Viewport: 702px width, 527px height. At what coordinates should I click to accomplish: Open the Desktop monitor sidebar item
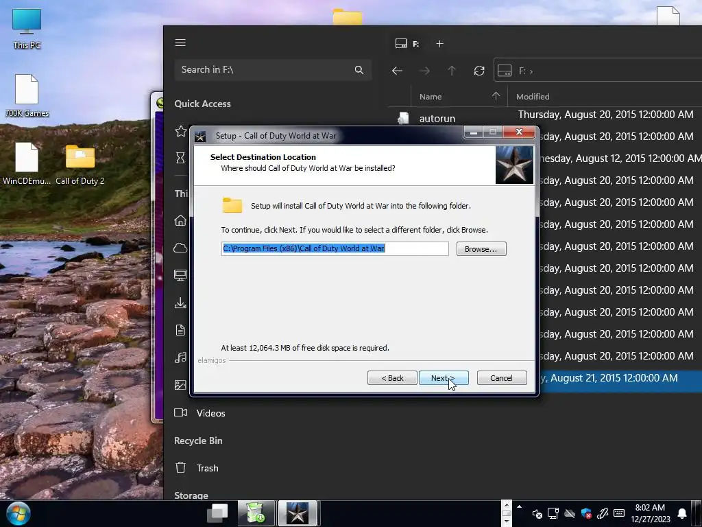point(180,275)
